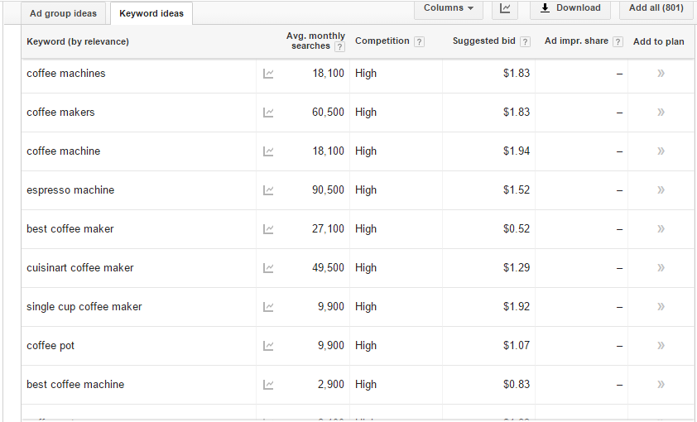The width and height of the screenshot is (697, 422).
Task: Sort by Suggested bid column header
Action: pos(483,41)
